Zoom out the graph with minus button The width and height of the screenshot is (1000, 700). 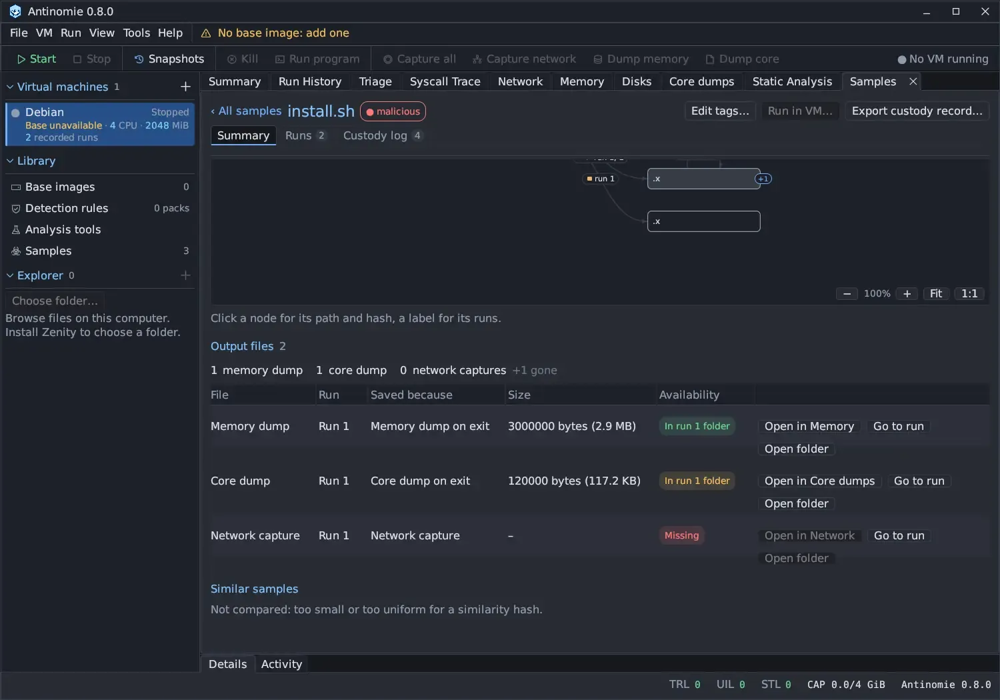(x=847, y=294)
